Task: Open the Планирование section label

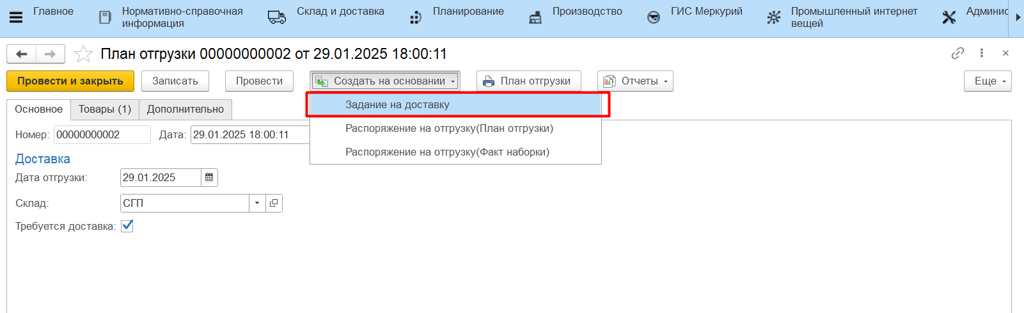Action: (468, 12)
